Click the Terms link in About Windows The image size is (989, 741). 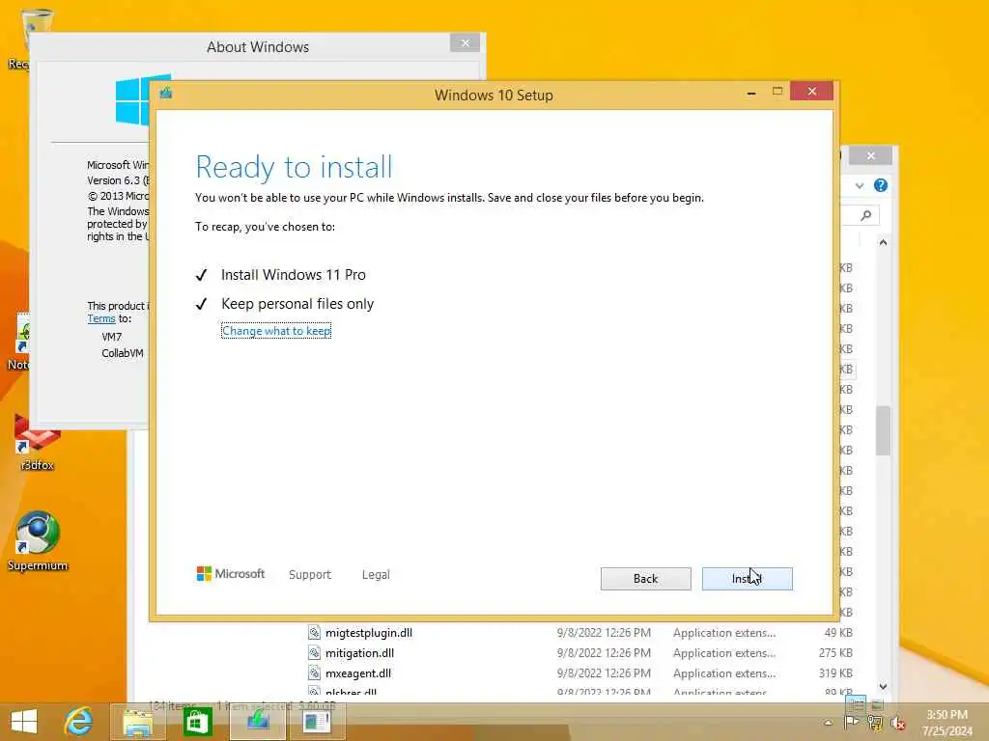(x=100, y=318)
